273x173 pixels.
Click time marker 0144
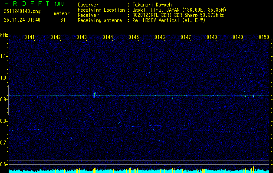108,37
